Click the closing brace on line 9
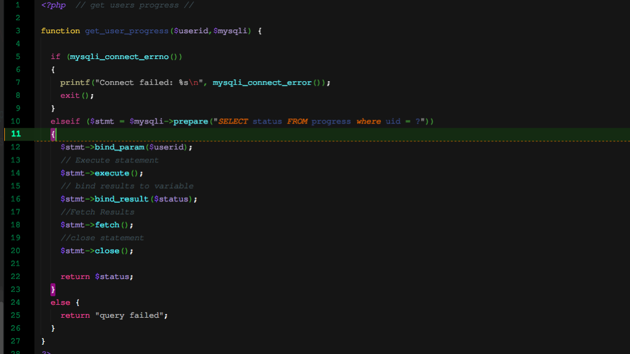630x354 pixels. tap(53, 108)
